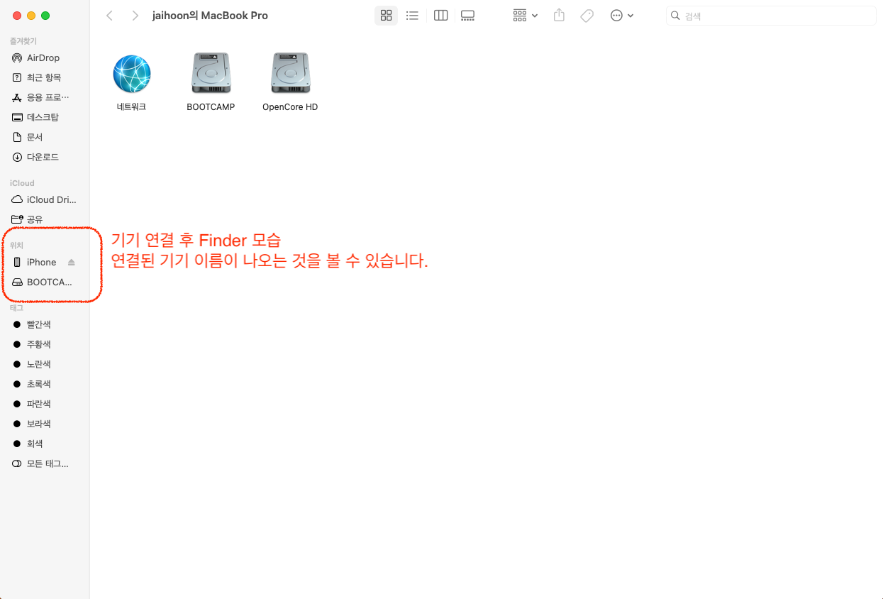Switch to column view
The image size is (883, 599).
[440, 16]
